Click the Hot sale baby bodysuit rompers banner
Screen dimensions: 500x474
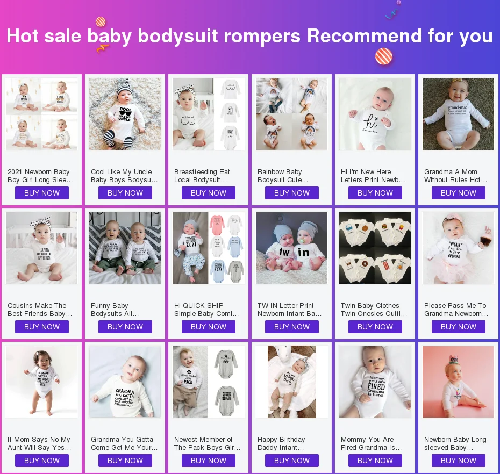pyautogui.click(x=250, y=35)
